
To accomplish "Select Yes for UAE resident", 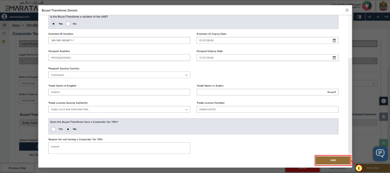I will (x=54, y=24).
